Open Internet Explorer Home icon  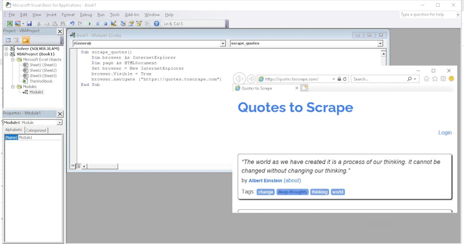pos(426,78)
